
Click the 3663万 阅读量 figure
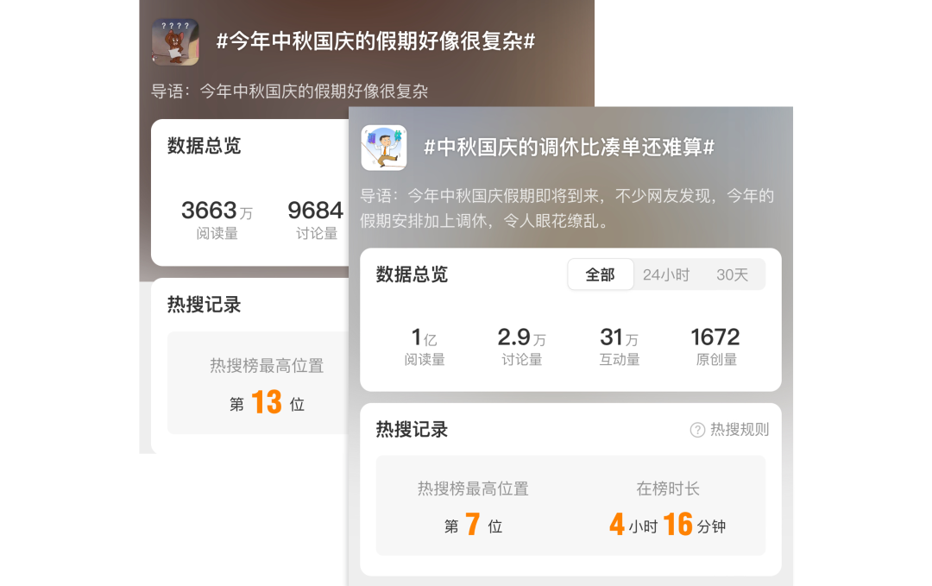(217, 220)
